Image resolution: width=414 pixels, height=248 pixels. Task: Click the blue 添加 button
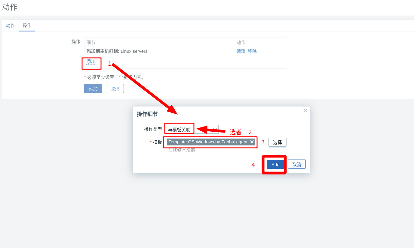point(93,88)
